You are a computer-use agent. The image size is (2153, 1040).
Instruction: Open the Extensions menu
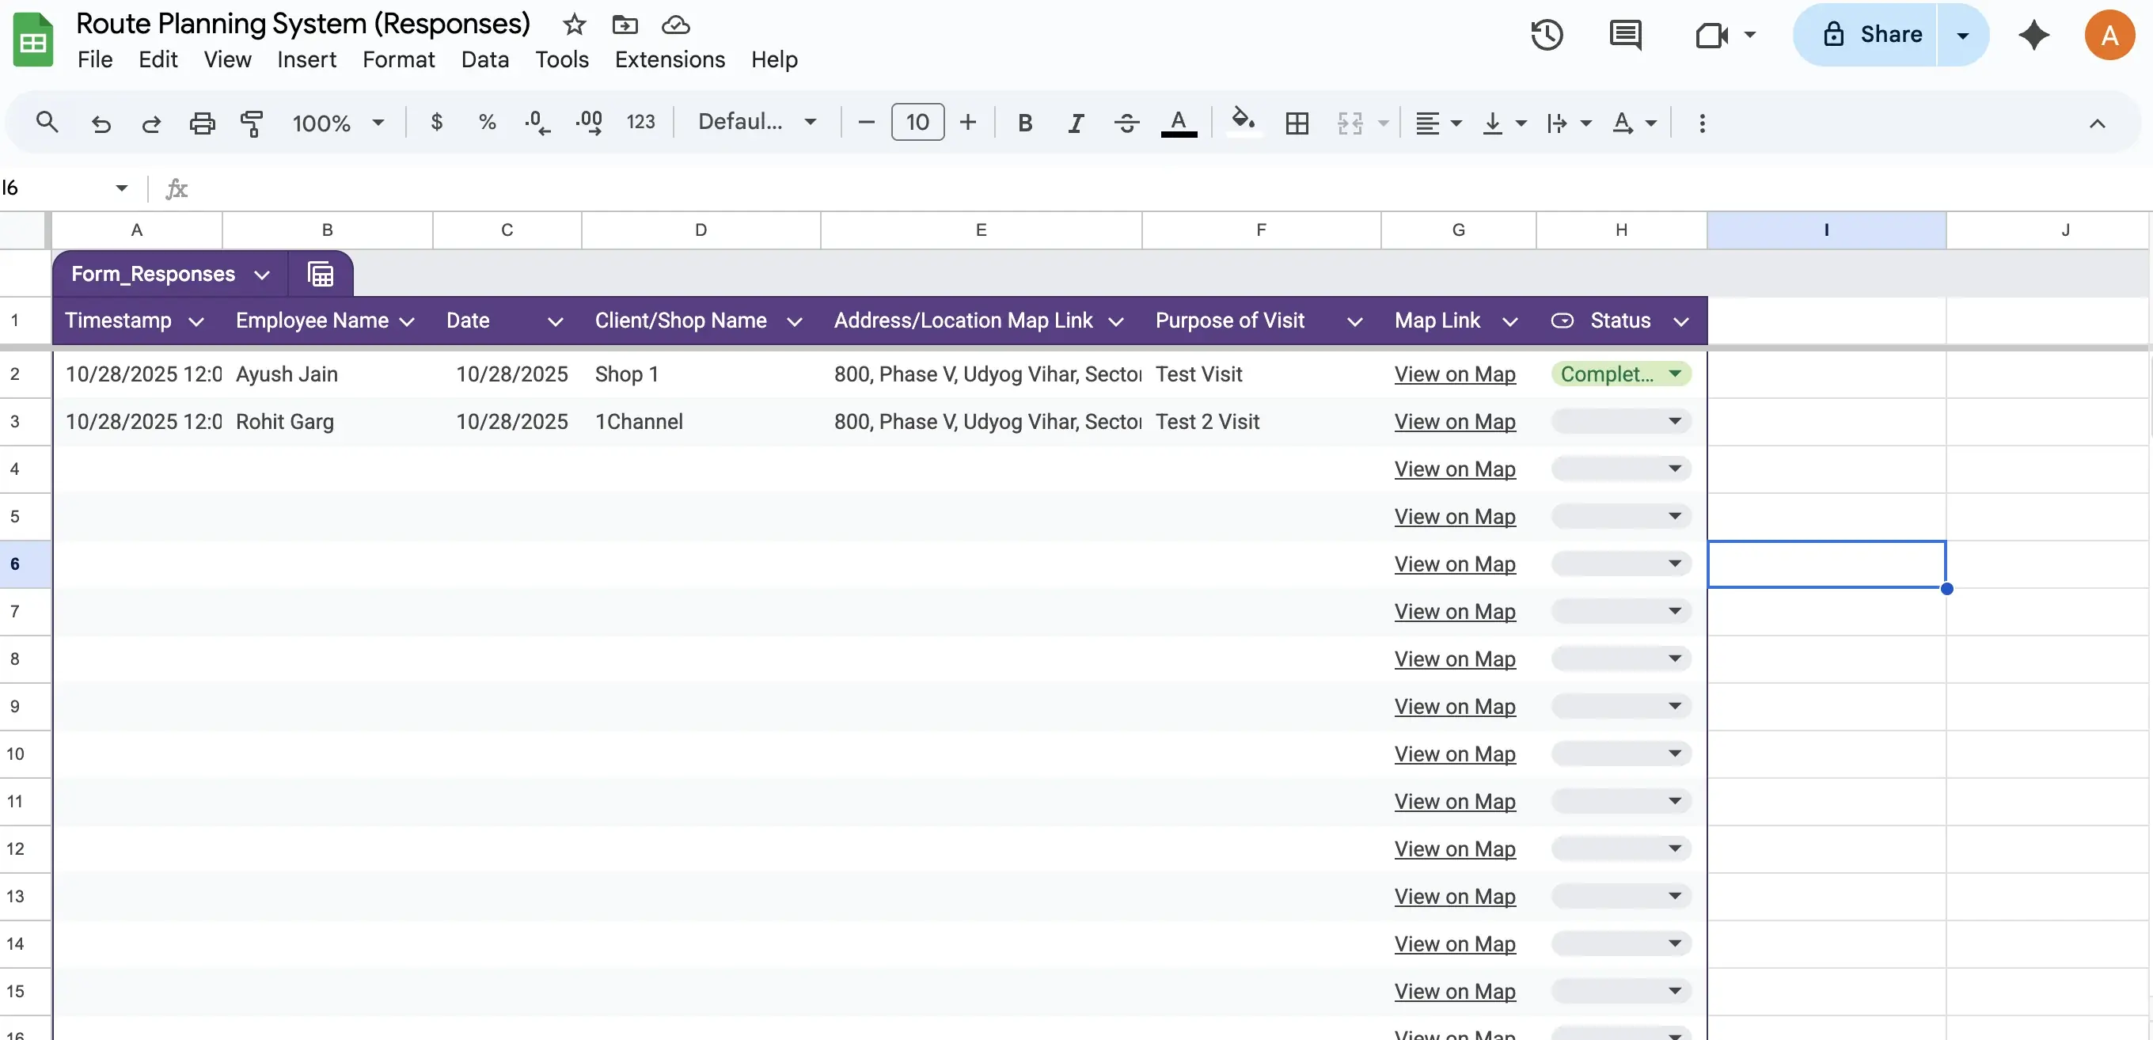[670, 59]
